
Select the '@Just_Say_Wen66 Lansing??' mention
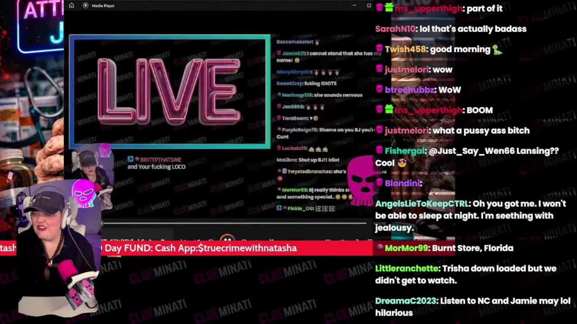[494, 151]
